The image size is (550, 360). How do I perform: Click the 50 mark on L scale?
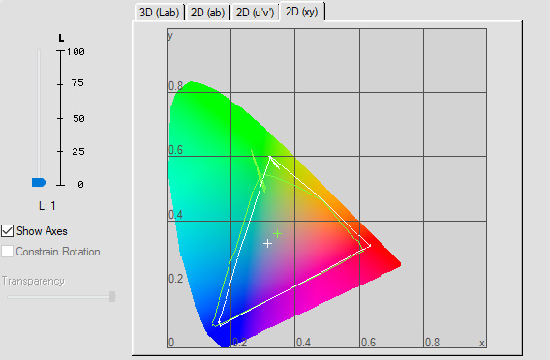click(x=78, y=118)
